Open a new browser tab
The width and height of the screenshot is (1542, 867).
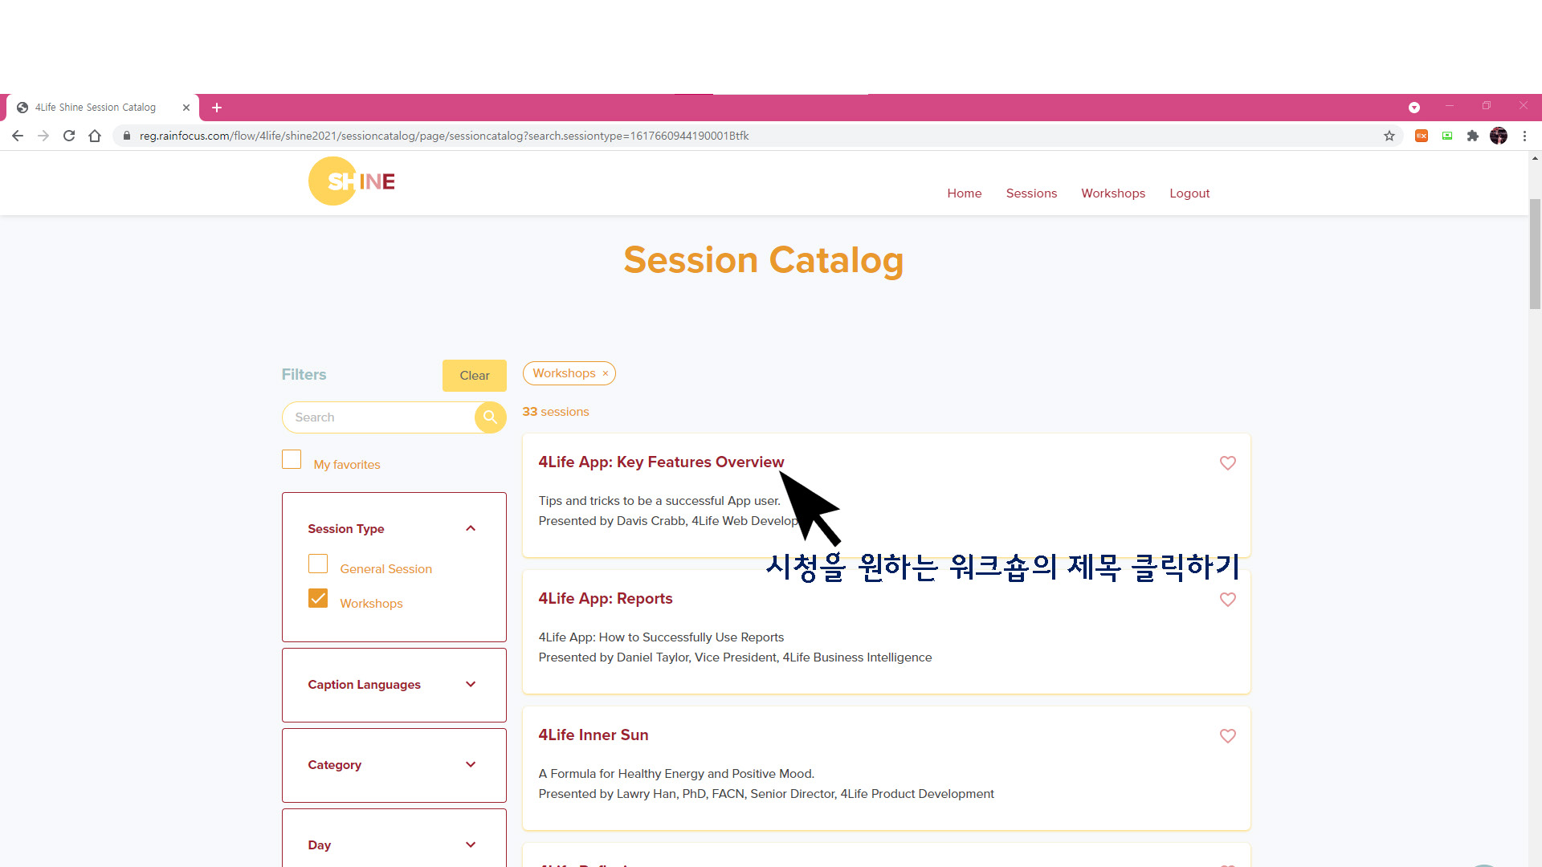[x=217, y=107]
